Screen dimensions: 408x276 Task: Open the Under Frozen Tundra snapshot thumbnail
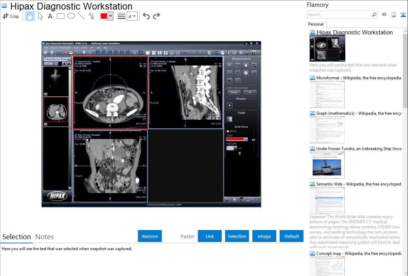pyautogui.click(x=327, y=165)
